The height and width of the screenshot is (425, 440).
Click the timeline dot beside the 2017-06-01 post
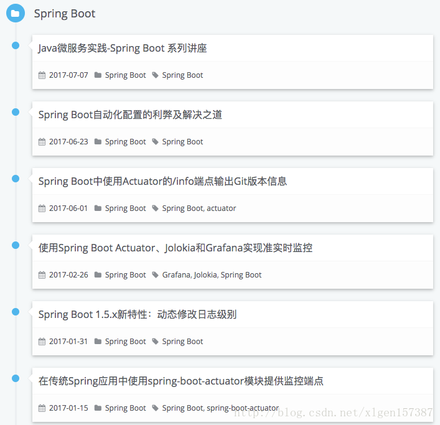pyautogui.click(x=16, y=179)
